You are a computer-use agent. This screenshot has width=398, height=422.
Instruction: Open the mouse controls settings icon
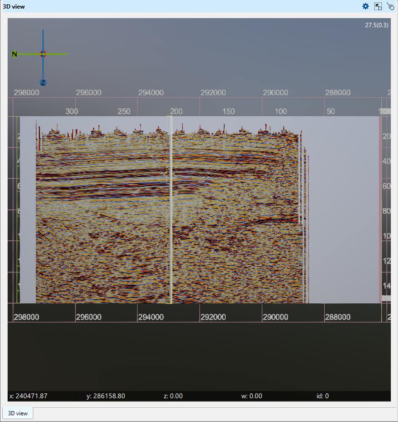[x=391, y=6]
